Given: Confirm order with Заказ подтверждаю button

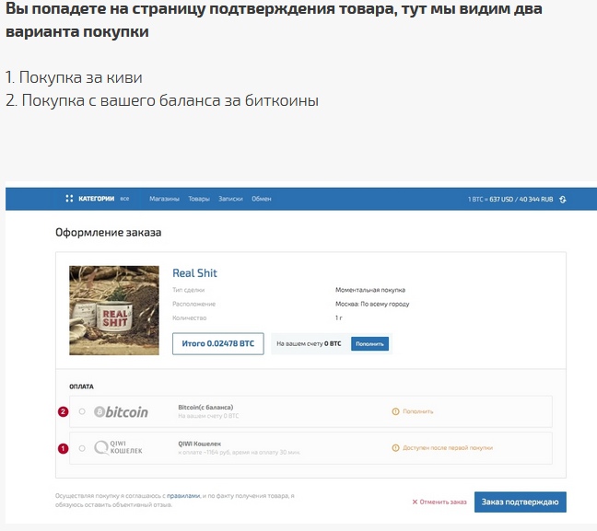Looking at the screenshot, I should pyautogui.click(x=521, y=502).
